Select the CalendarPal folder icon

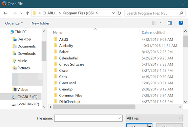[56, 58]
